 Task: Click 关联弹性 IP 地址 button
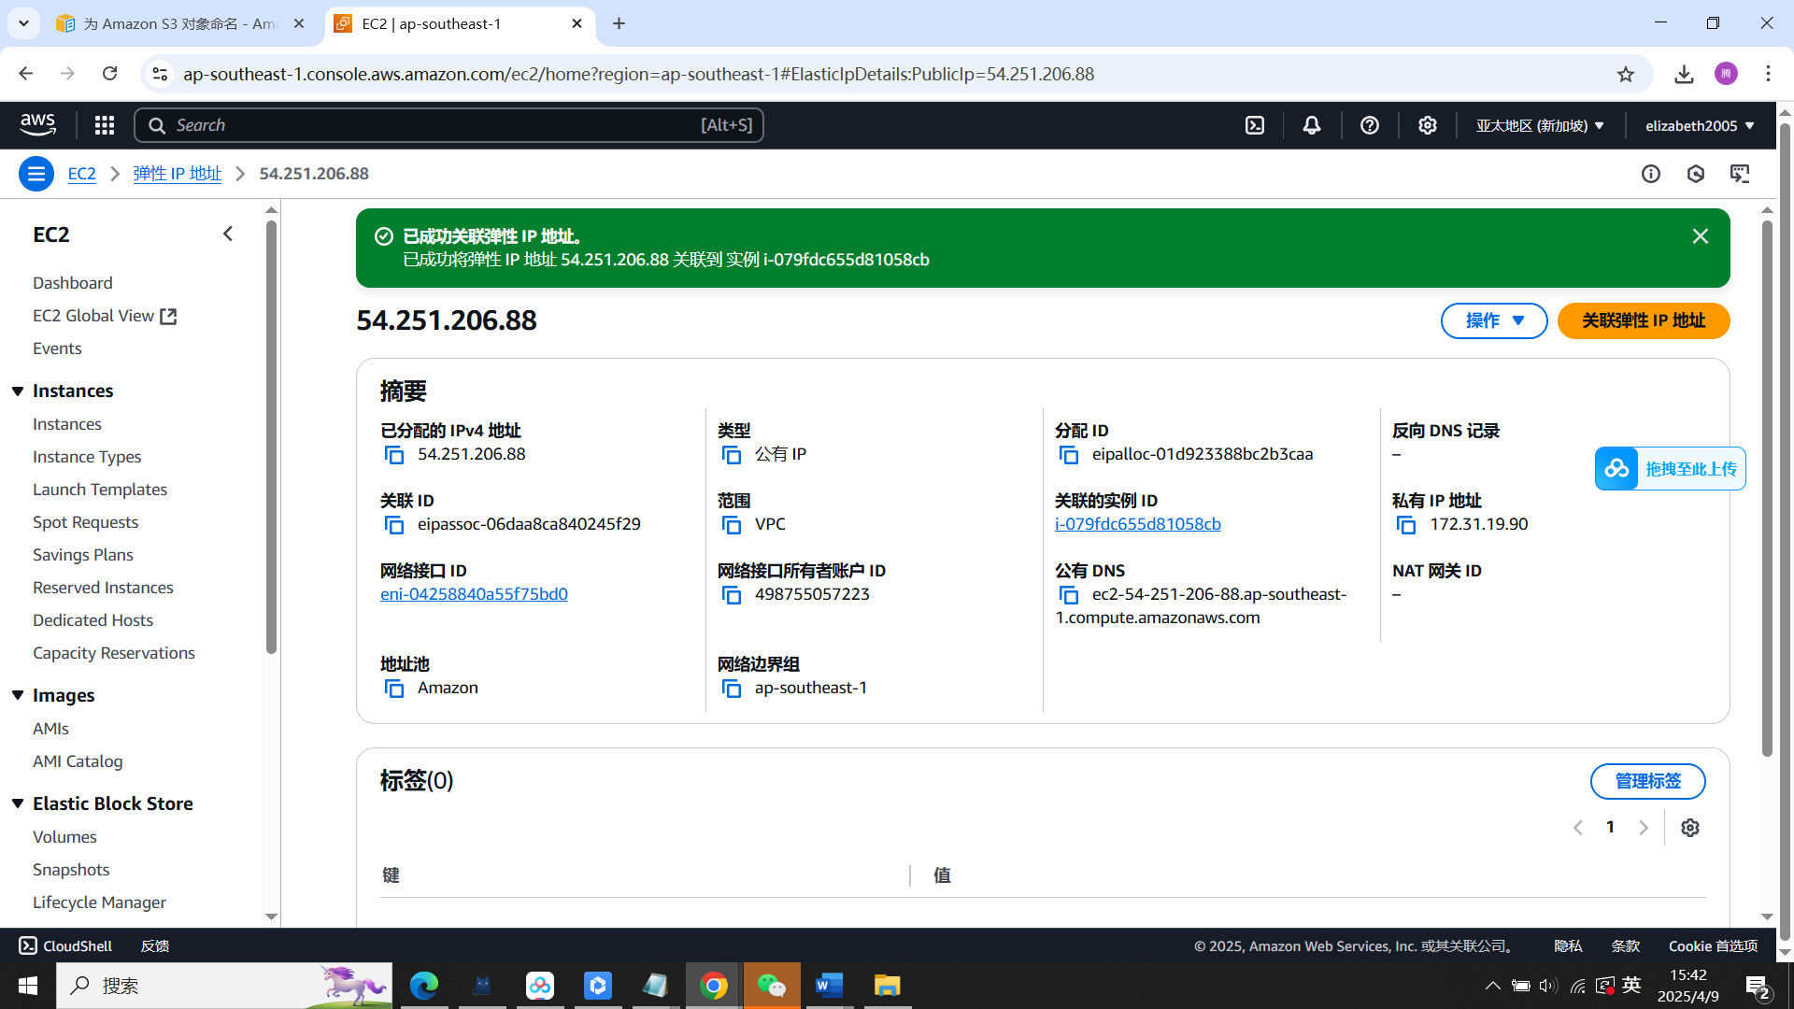(1643, 320)
